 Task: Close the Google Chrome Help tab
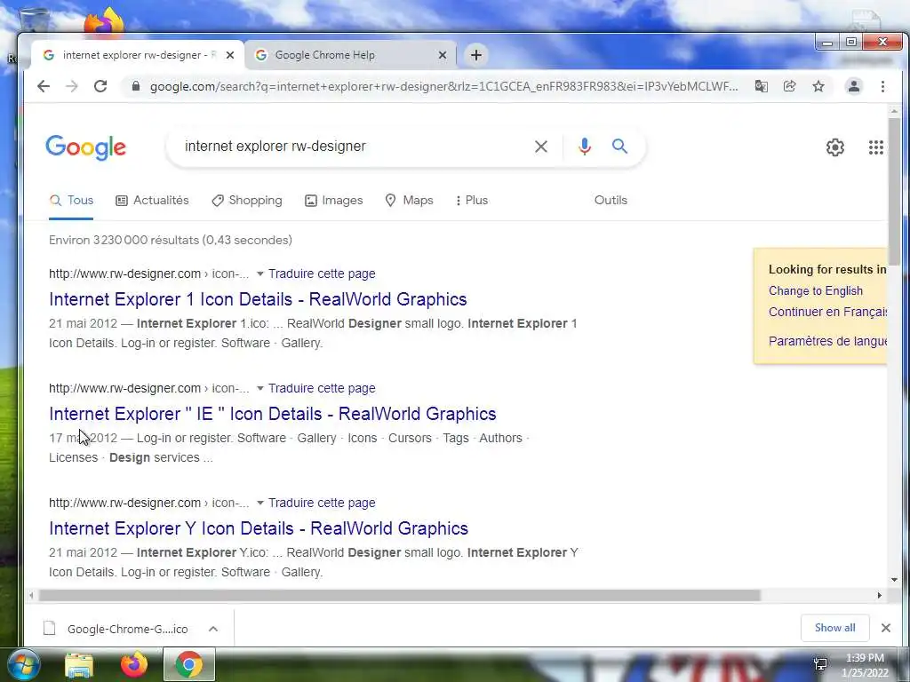tap(443, 55)
